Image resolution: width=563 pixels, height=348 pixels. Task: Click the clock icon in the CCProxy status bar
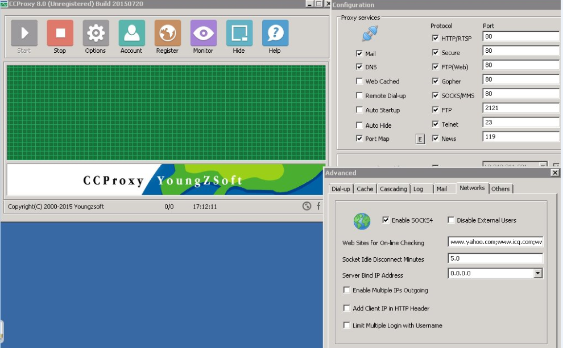pos(307,206)
